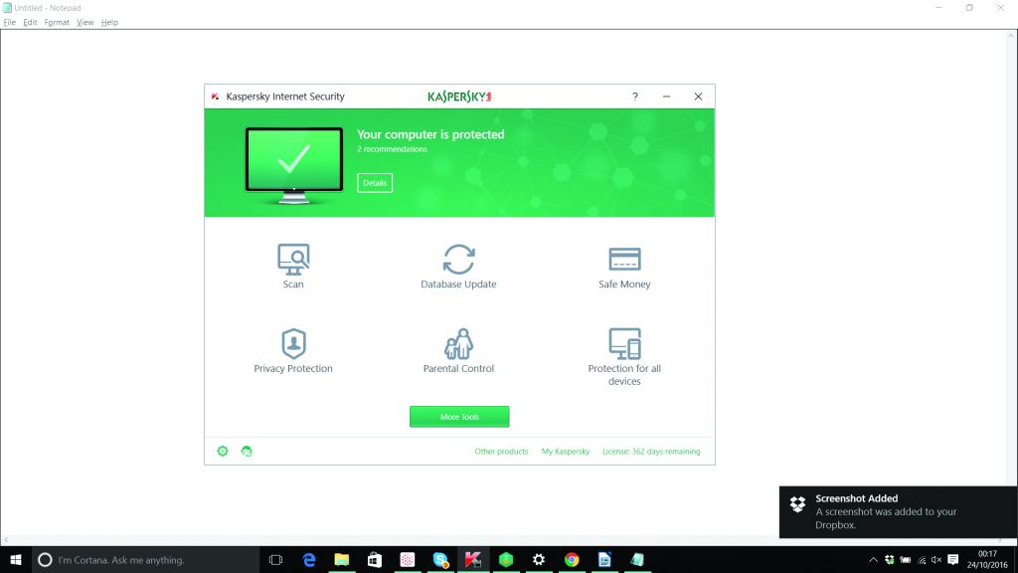Click the Dropbox system tray icon
The width and height of the screenshot is (1018, 573).
click(890, 559)
